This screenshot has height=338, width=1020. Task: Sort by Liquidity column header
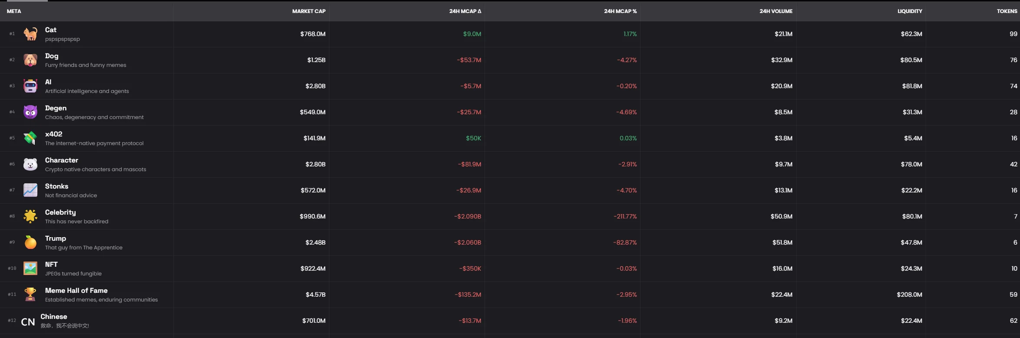[x=910, y=11]
